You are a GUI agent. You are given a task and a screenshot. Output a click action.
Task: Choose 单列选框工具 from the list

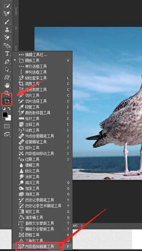(43, 72)
